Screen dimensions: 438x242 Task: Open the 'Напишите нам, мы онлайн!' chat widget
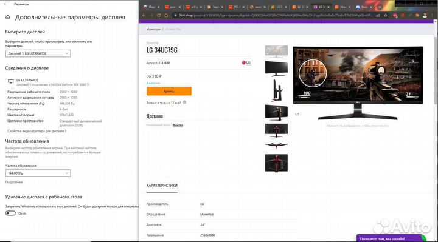[x=391, y=238]
